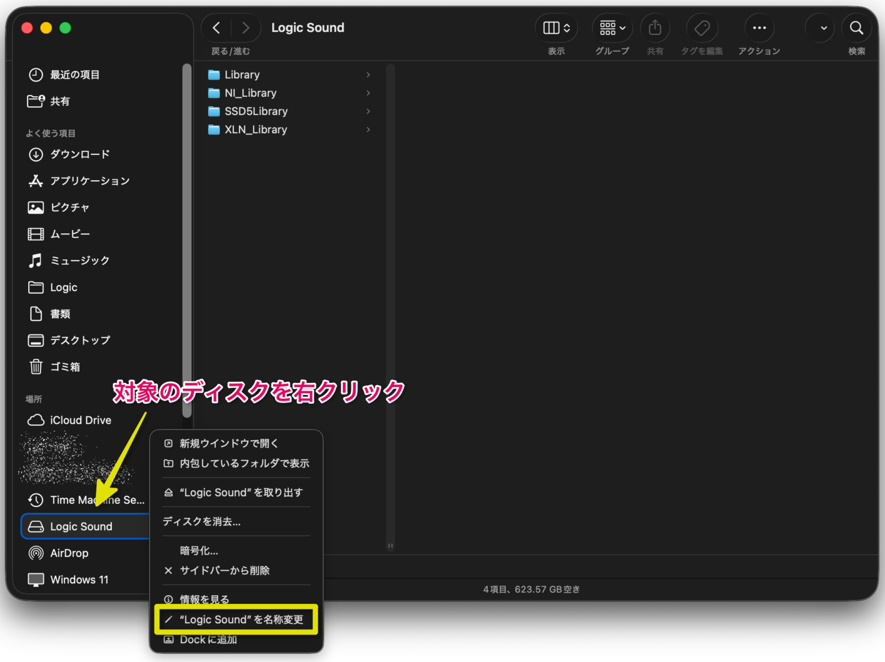The height and width of the screenshot is (662, 885).
Task: Click the forward navigation arrow
Action: [x=246, y=28]
